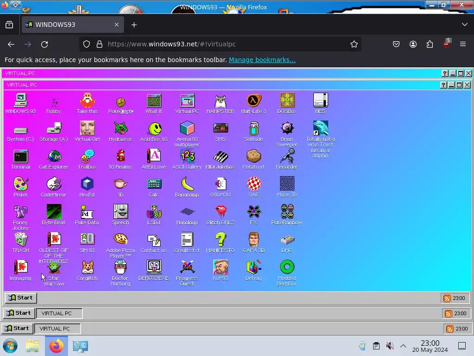Select the WINDOWS93 browser tab
Image resolution: width=474 pixels, height=356 pixels.
(73, 25)
